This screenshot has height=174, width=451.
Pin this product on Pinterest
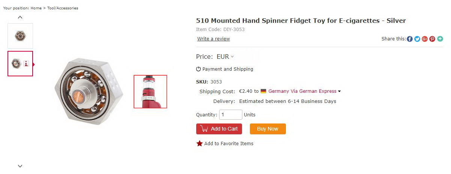point(432,39)
